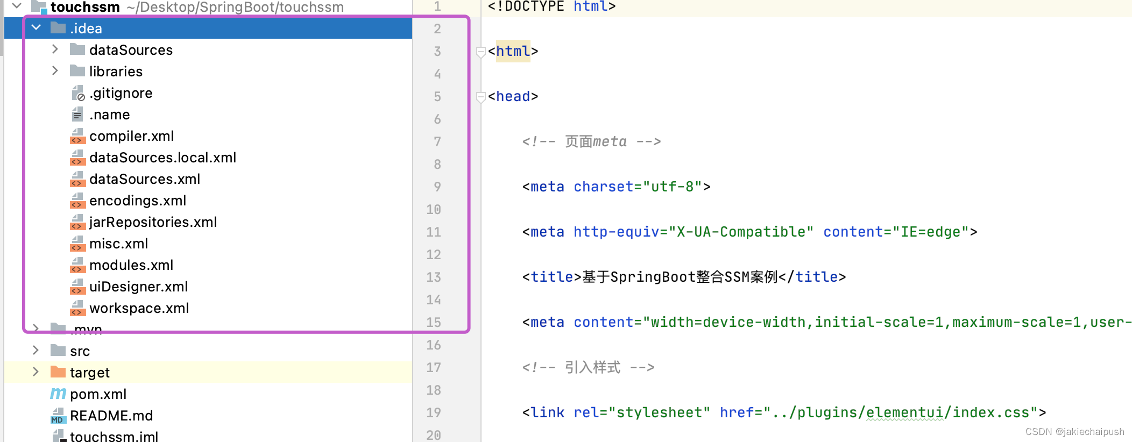The height and width of the screenshot is (442, 1132).
Task: Open dataSources.xml file
Action: pos(145,179)
